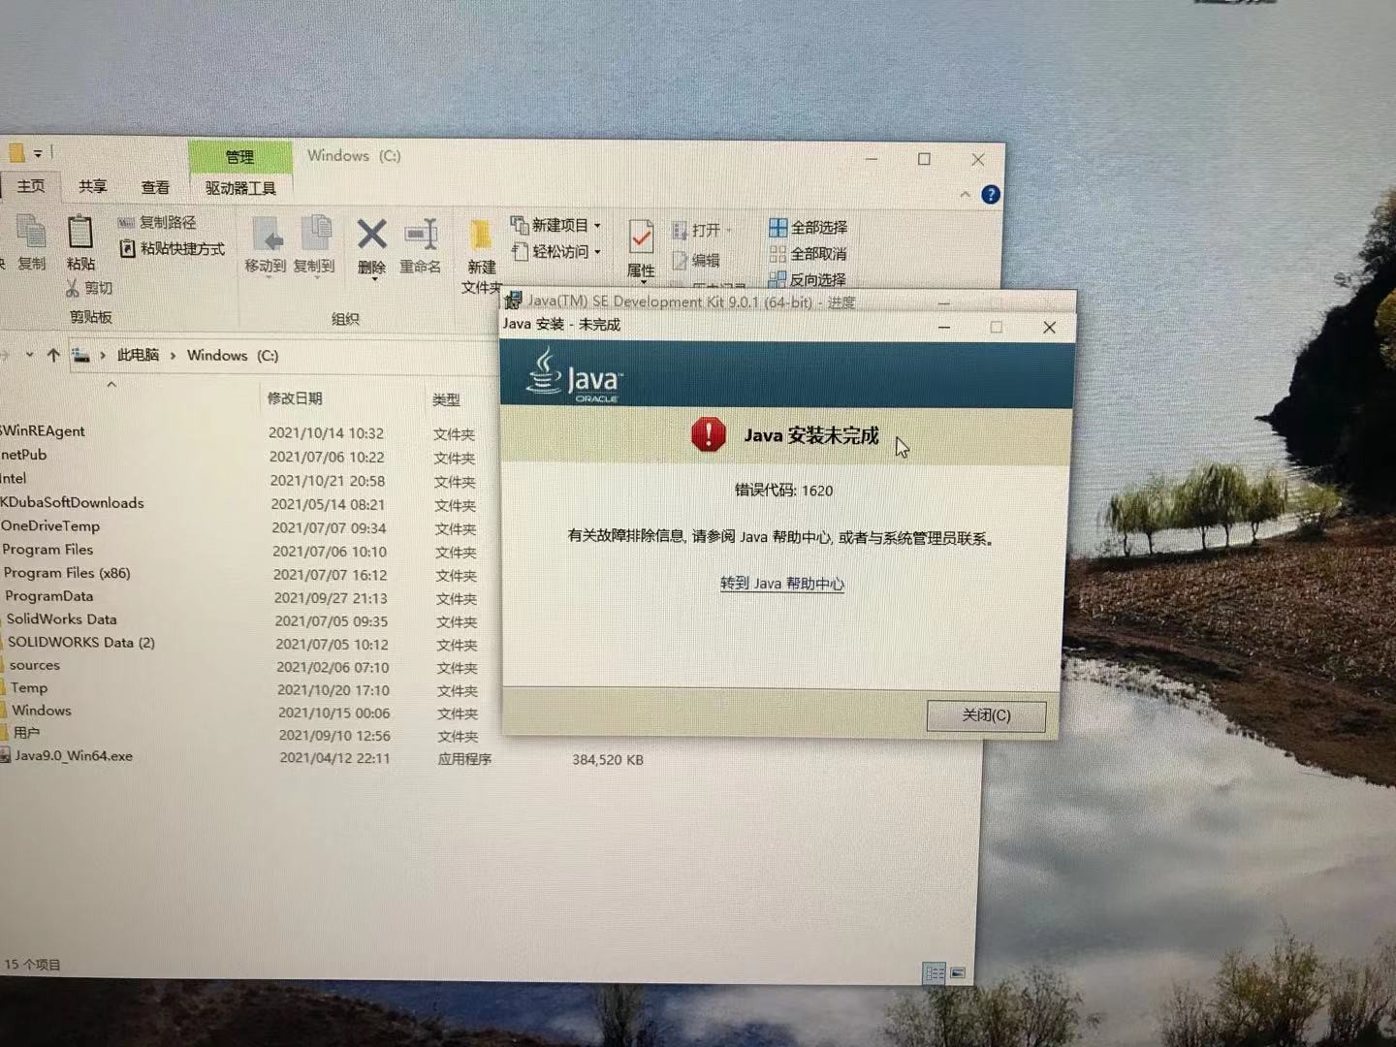
Task: Open the New item dropdown
Action: click(x=555, y=225)
